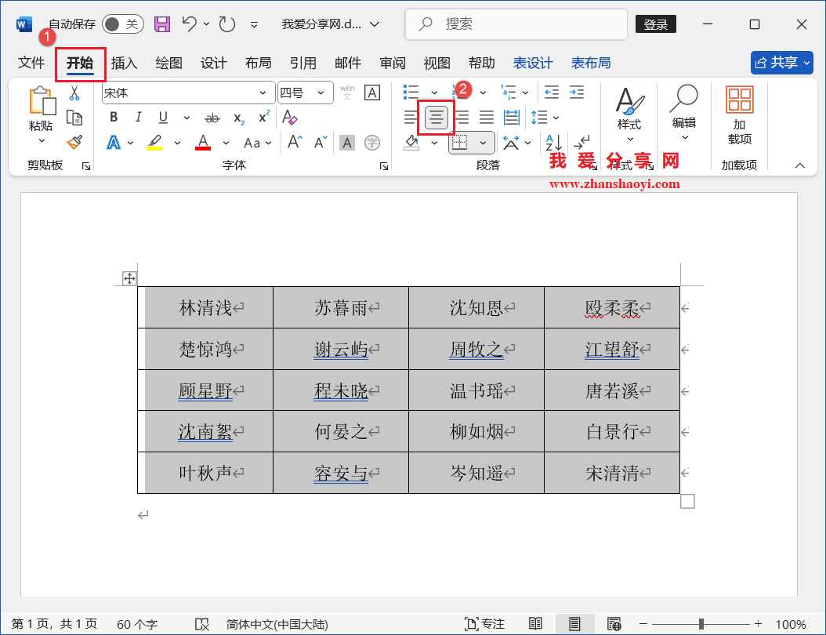
Task: Increase paragraph indent
Action: click(x=577, y=93)
